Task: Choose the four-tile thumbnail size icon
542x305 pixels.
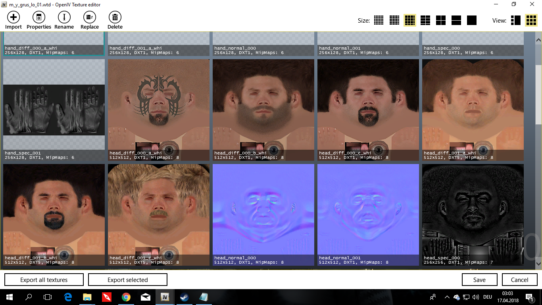Action: [441, 20]
